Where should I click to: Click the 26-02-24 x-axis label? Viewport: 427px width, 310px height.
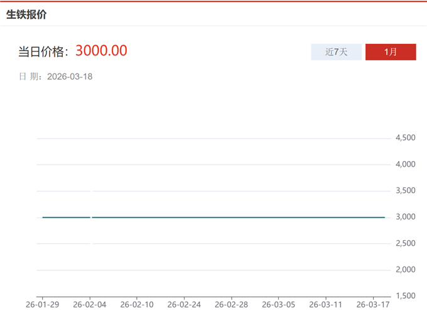(185, 304)
